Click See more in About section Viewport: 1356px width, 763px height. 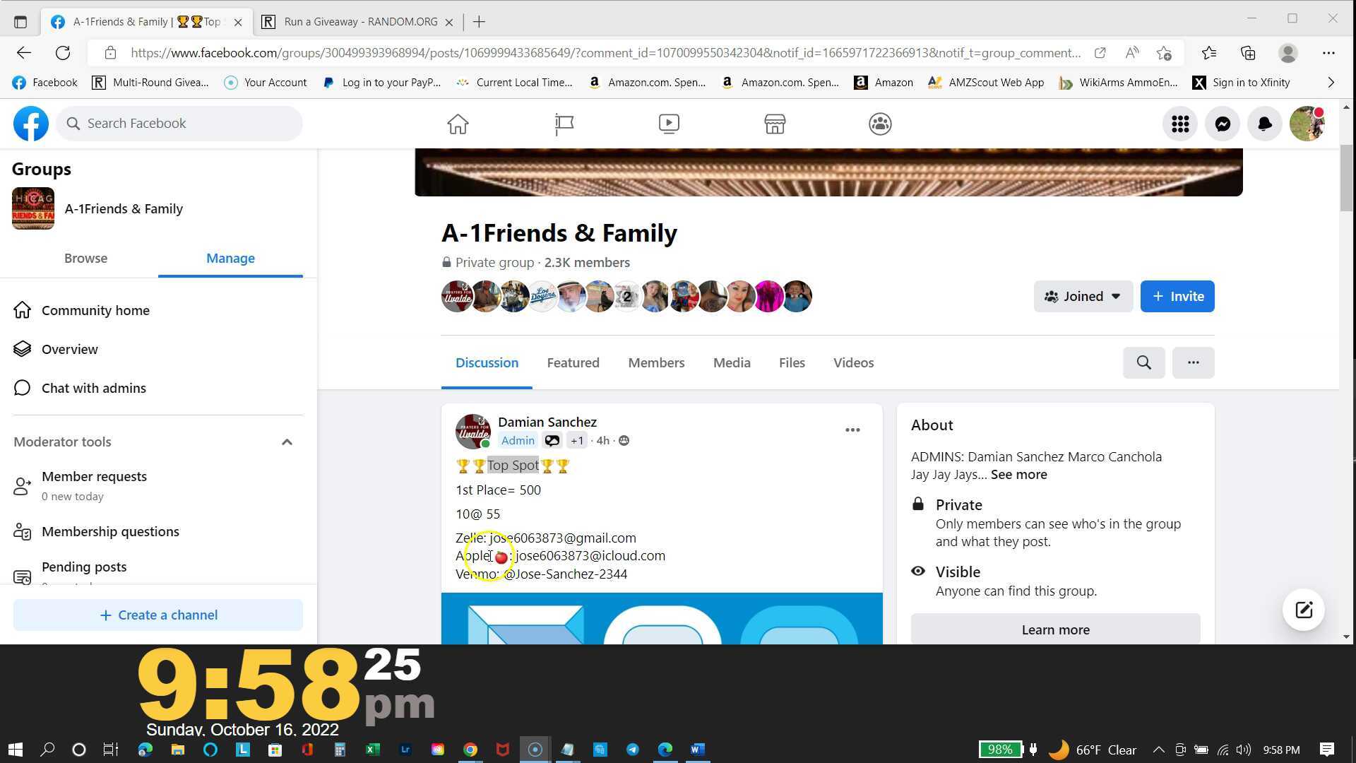(x=1018, y=475)
